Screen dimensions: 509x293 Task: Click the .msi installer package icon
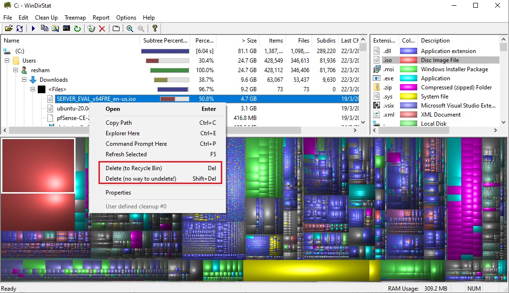pos(377,69)
